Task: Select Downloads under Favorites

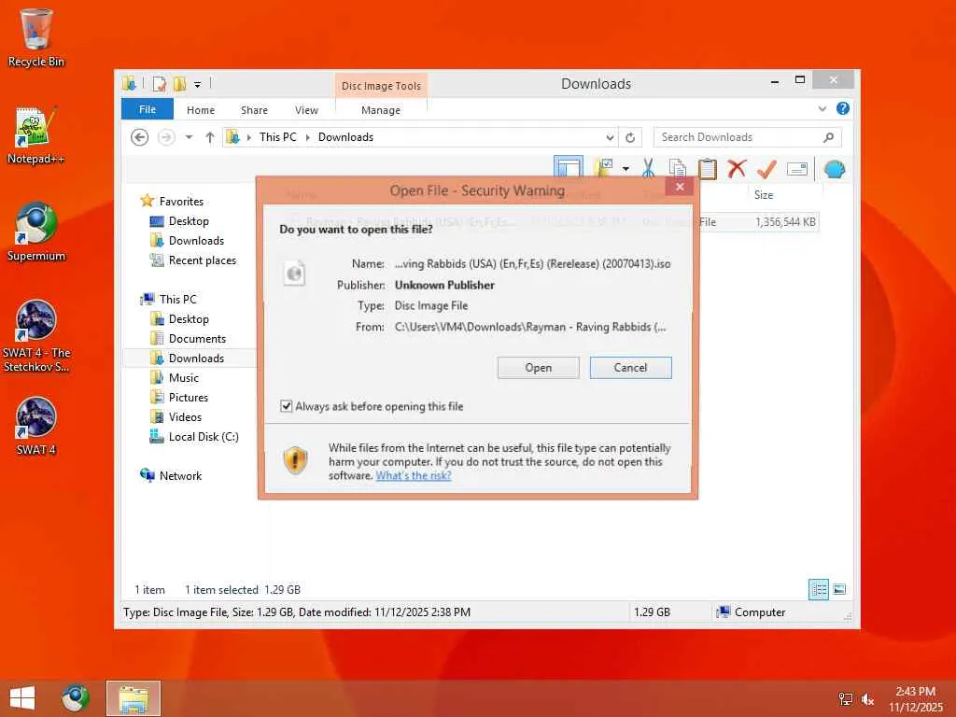Action: coord(196,240)
